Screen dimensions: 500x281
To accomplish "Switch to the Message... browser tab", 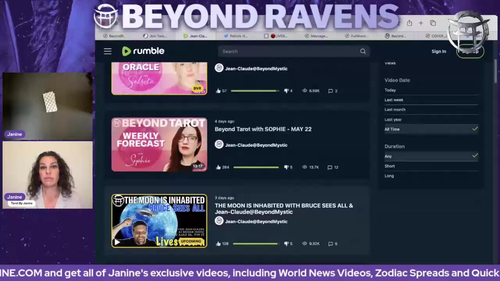I will tap(316, 36).
